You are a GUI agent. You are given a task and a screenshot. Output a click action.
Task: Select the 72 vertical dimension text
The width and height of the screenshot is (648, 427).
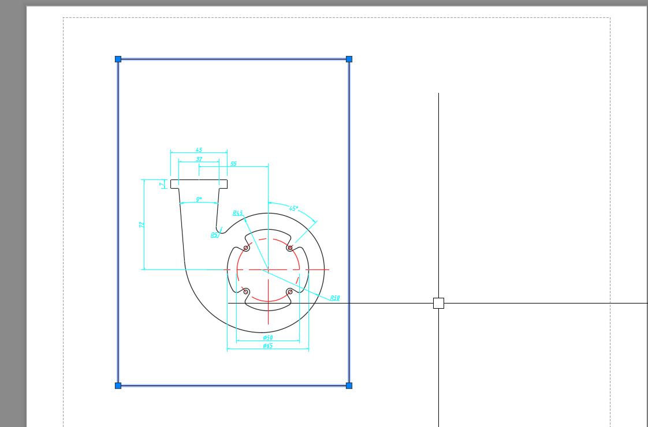point(141,224)
